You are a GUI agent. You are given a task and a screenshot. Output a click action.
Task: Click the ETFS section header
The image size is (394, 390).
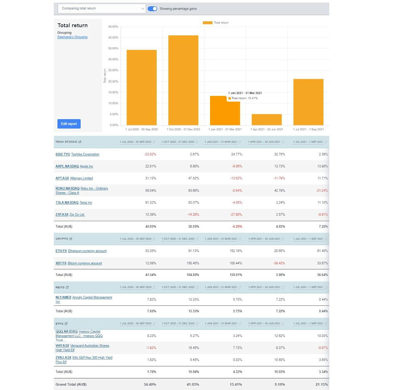(x=60, y=324)
